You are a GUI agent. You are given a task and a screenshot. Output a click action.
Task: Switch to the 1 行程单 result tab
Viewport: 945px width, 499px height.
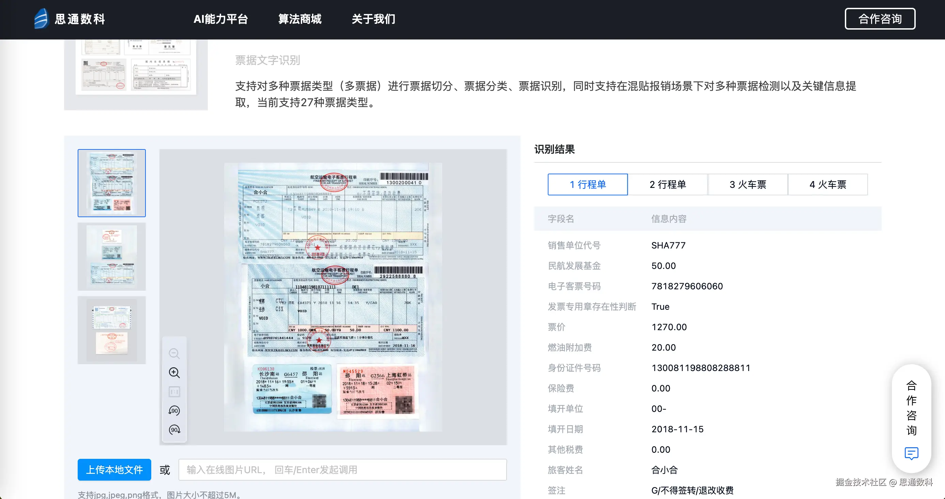(587, 184)
